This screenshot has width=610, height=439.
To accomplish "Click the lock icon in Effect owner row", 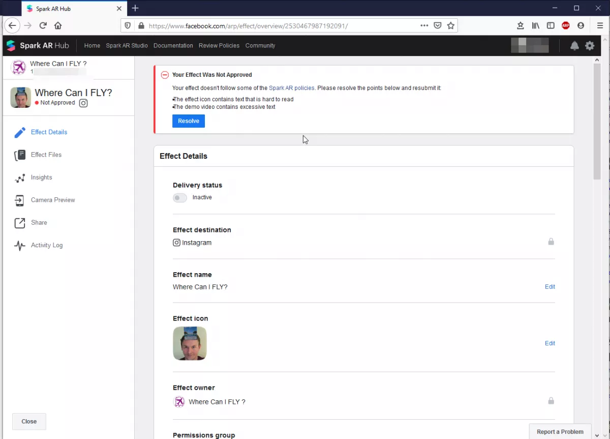I will 551,401.
